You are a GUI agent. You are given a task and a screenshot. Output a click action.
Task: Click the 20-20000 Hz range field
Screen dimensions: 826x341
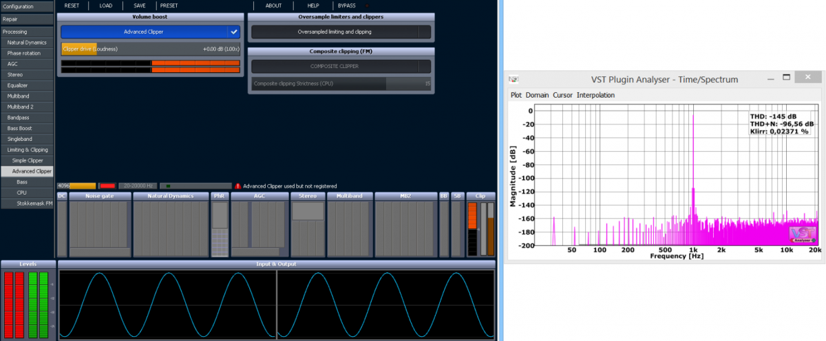point(137,186)
